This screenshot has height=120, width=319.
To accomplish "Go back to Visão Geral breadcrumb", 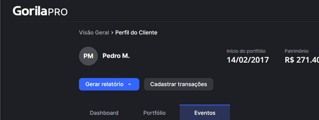I will pyautogui.click(x=94, y=33).
